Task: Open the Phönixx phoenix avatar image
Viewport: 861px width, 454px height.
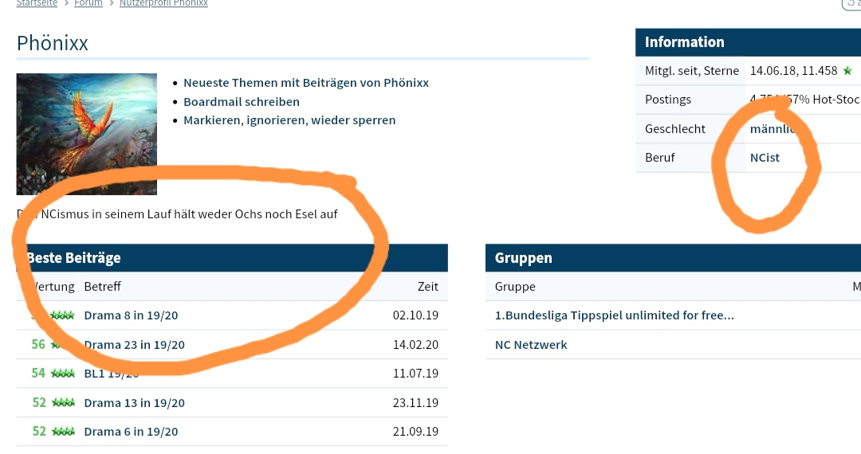Action: click(86, 134)
